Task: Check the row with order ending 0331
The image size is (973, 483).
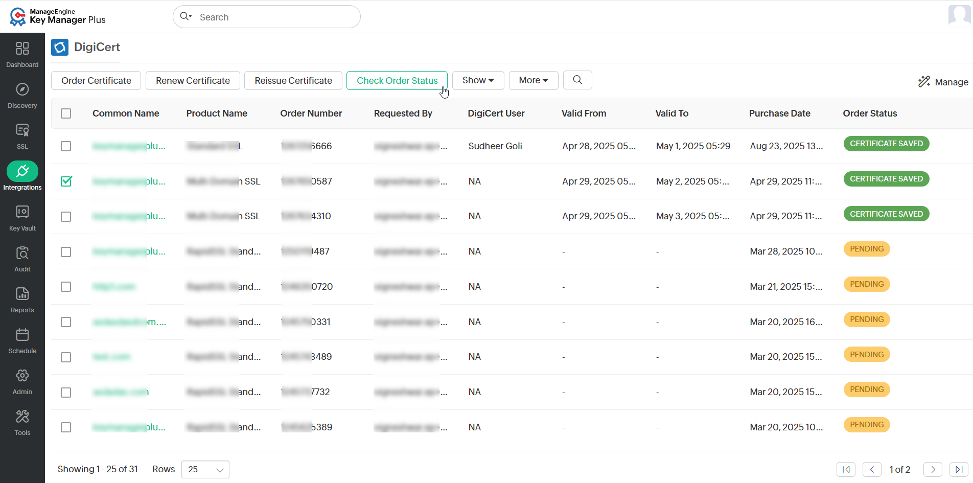Action: click(x=66, y=322)
